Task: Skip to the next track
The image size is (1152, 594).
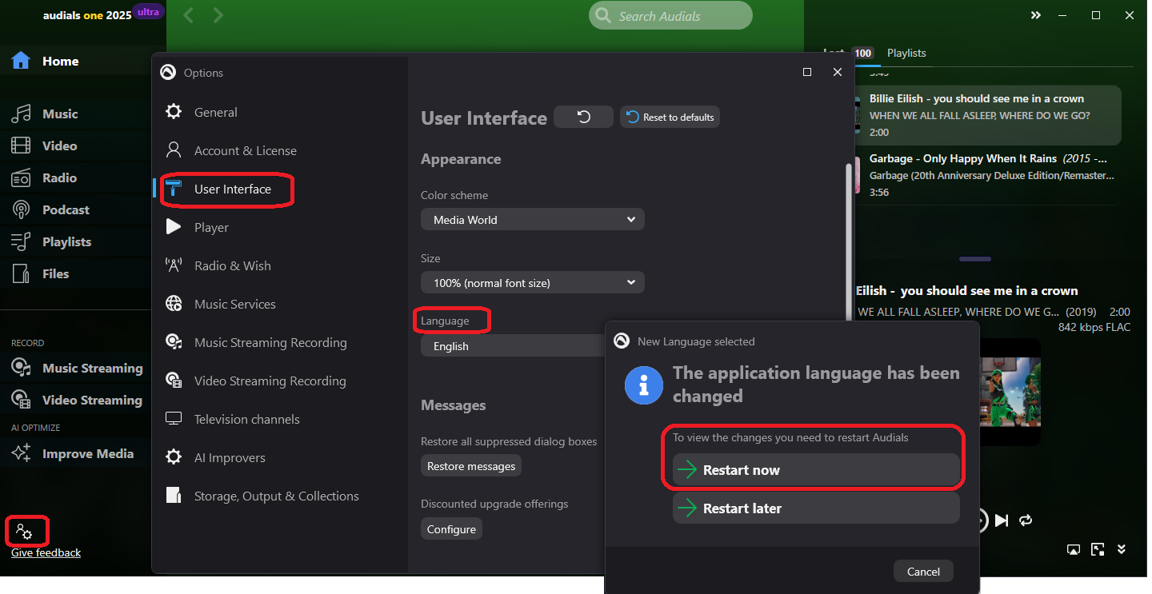Action: pyautogui.click(x=1002, y=520)
